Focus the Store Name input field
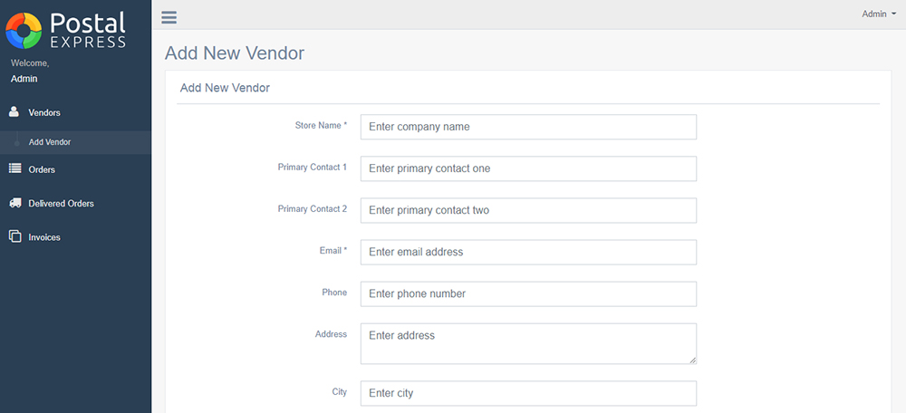 tap(528, 127)
